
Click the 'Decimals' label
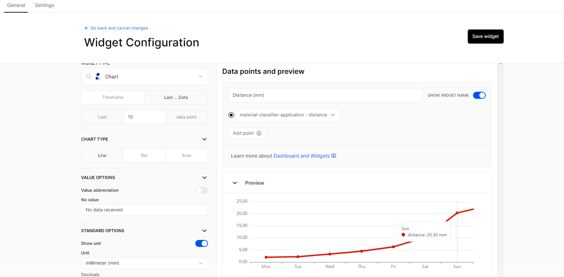tap(90, 275)
